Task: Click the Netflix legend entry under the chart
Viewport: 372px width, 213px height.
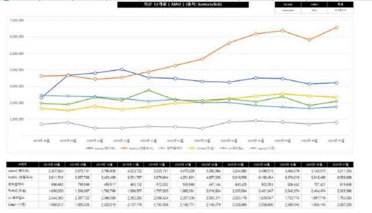Action: point(137,149)
